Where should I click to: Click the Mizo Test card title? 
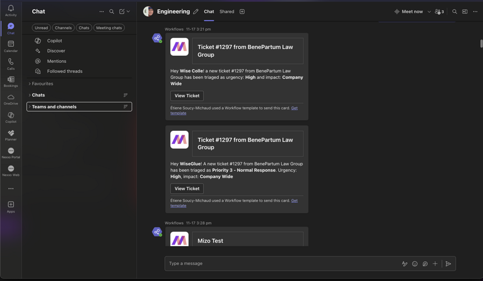point(211,241)
